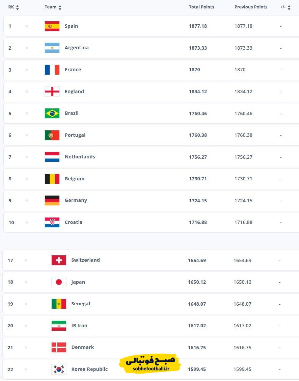299x381 pixels.
Task: Click the Japan flag icon
Action: pyautogui.click(x=59, y=282)
